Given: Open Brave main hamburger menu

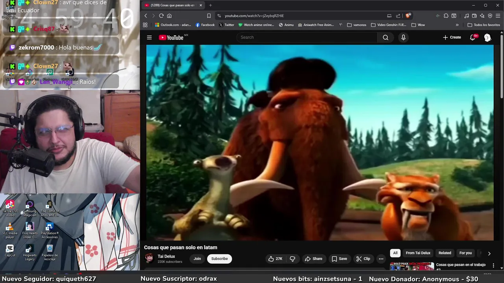Looking at the screenshot, I should [x=498, y=16].
